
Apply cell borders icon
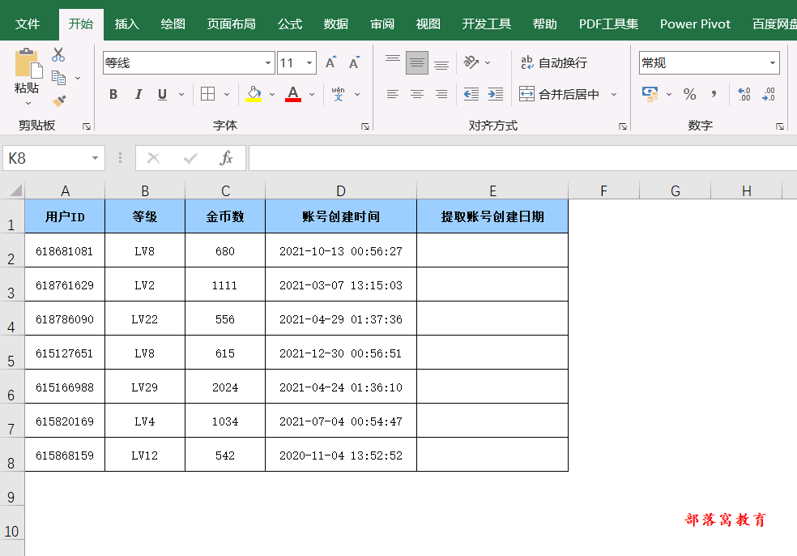(x=207, y=93)
